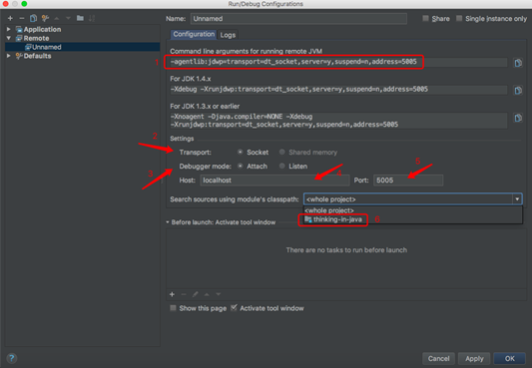The image size is (532, 368).
Task: Move before launch task up
Action: (x=207, y=294)
